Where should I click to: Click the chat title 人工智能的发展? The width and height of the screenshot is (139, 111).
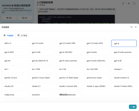click(x=45, y=3)
